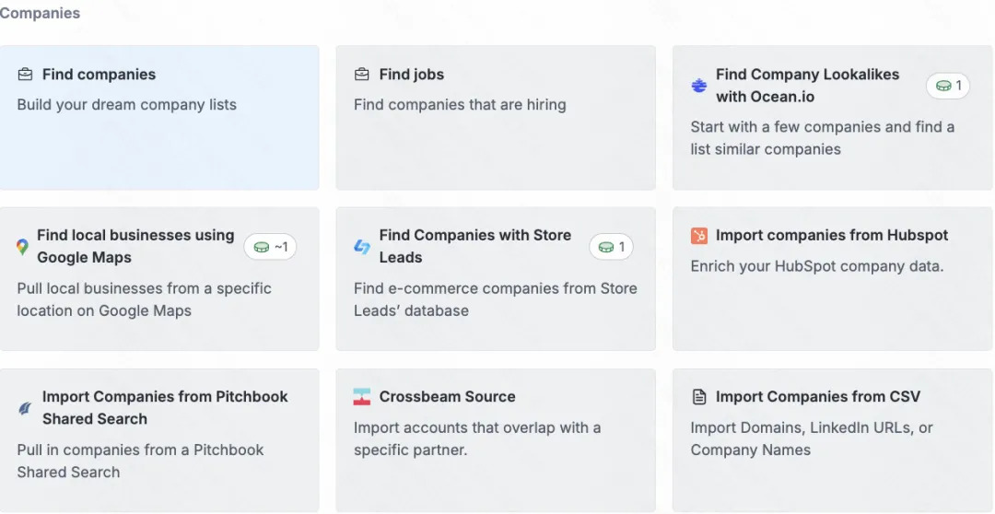Click the Crossbeam Source logo icon
Screen dimensions: 995x514
[362, 397]
